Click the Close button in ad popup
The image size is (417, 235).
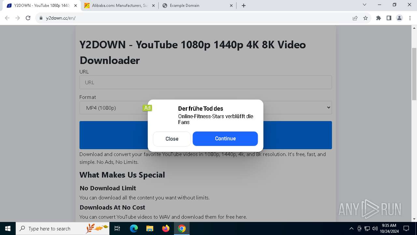pyautogui.click(x=172, y=139)
